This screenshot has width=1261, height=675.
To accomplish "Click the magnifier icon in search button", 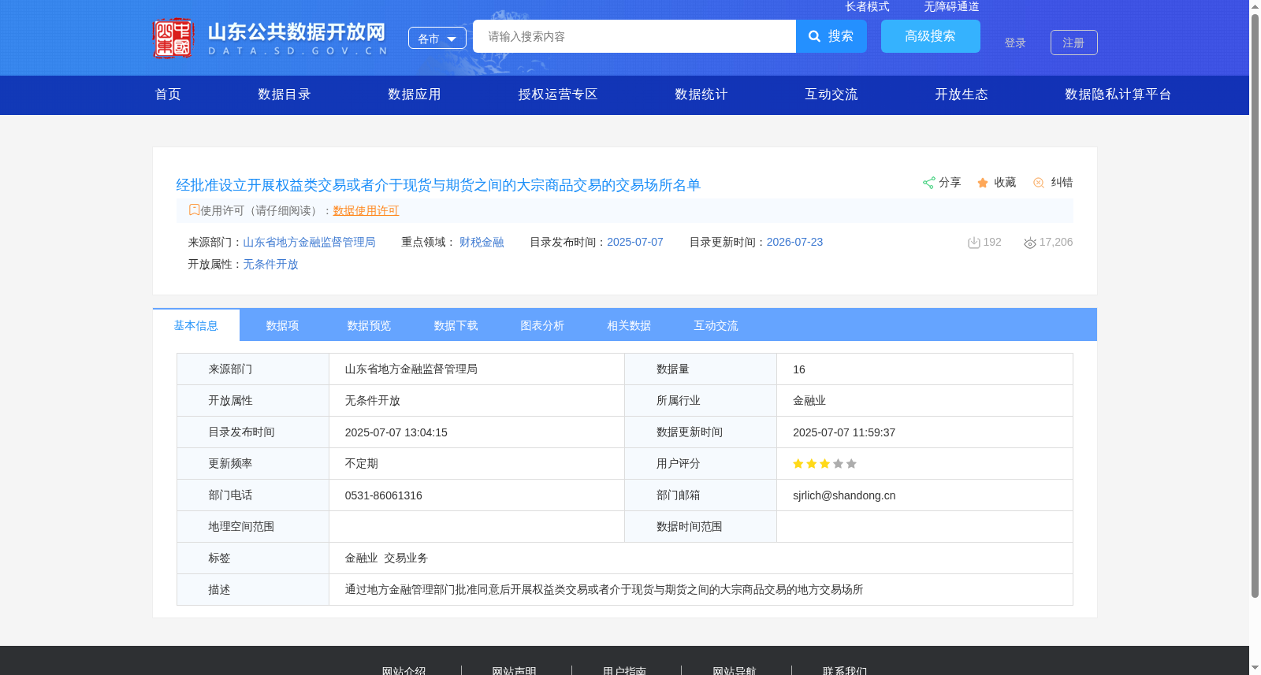I will 815,36.
